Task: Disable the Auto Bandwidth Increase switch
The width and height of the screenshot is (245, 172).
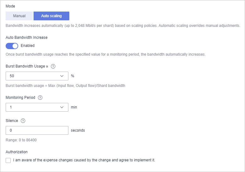Action: point(12,46)
